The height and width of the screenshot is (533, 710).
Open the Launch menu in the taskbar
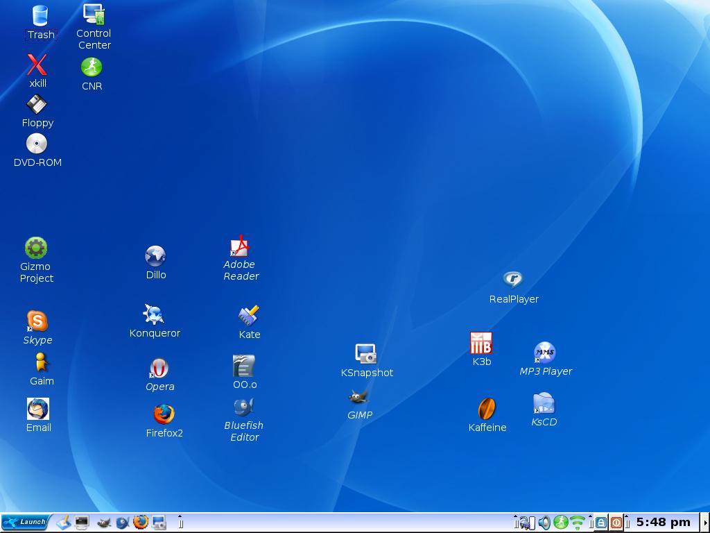point(24,522)
